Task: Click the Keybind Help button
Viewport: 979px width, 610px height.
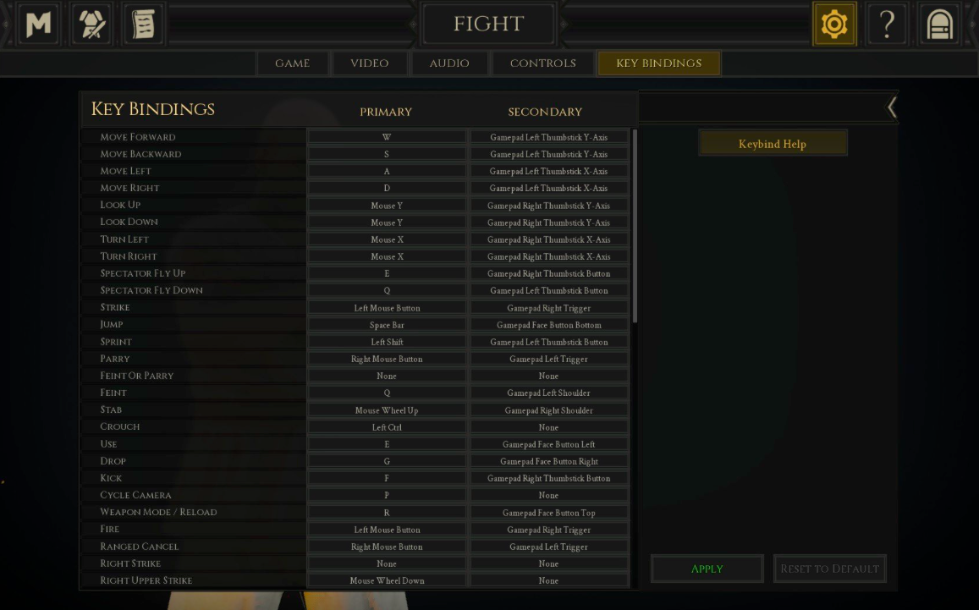Action: (773, 143)
